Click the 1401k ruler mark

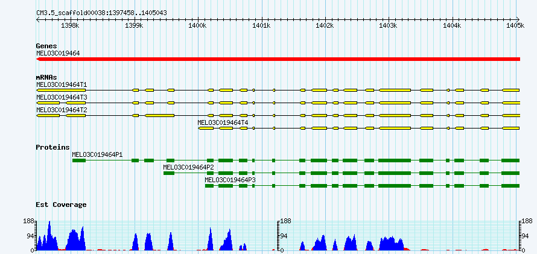click(262, 25)
